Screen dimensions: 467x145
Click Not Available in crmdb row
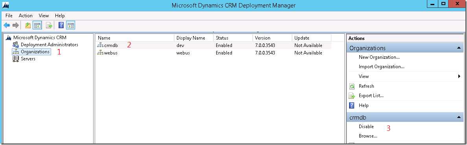pos(308,45)
